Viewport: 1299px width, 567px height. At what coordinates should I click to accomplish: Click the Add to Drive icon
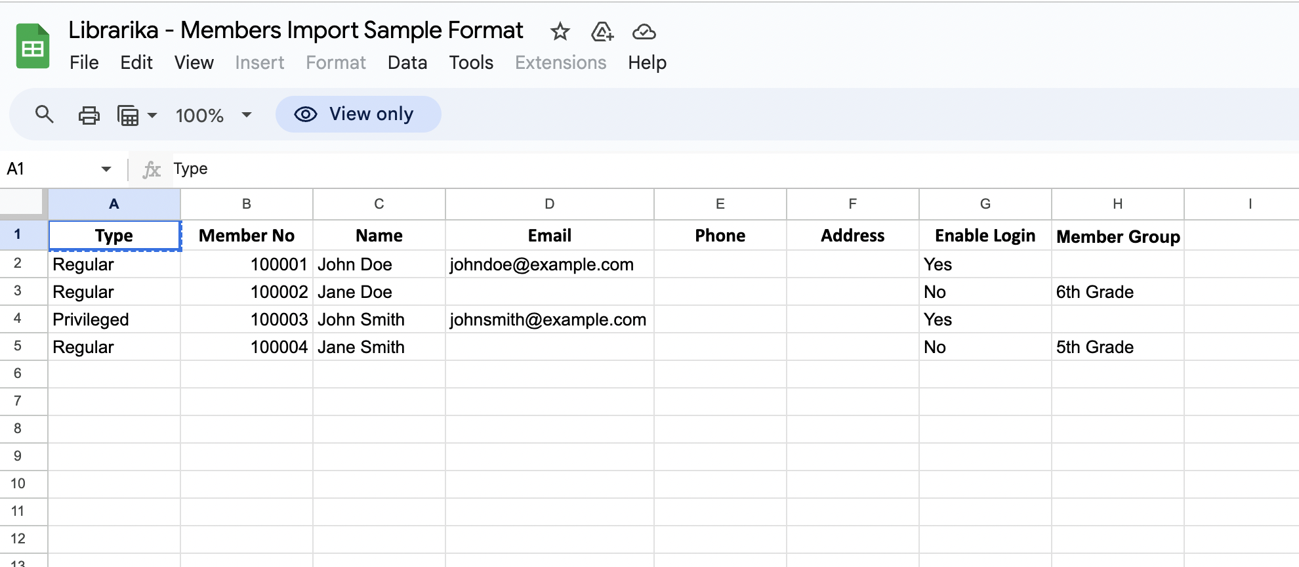click(602, 31)
